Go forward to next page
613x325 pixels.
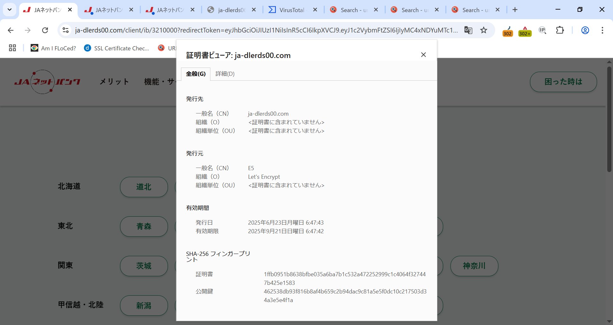click(x=28, y=30)
